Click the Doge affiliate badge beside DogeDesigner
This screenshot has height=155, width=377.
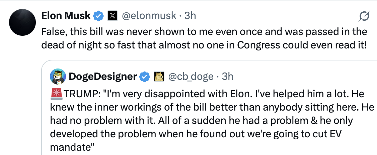[x=159, y=76]
